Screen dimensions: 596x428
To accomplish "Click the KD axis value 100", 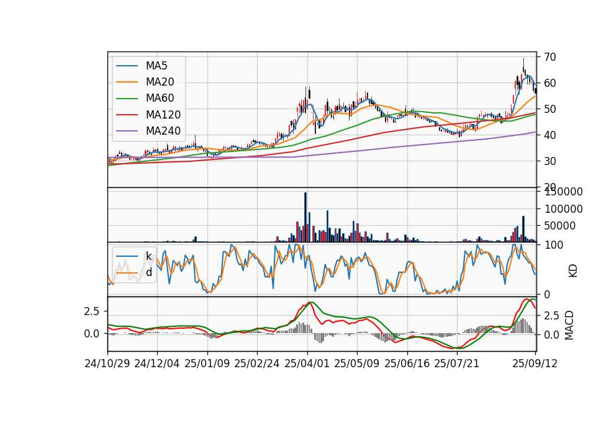I will (x=554, y=246).
